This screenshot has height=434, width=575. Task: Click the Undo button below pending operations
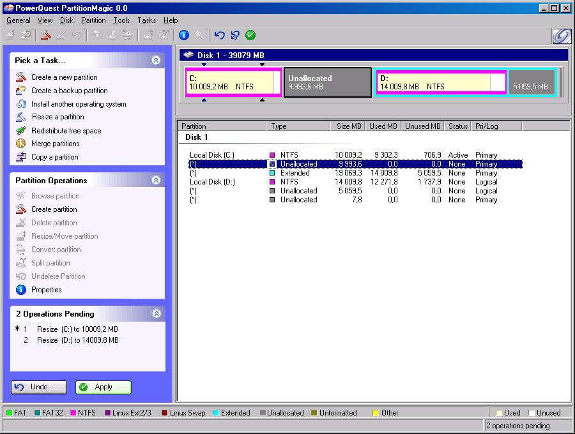(x=39, y=387)
